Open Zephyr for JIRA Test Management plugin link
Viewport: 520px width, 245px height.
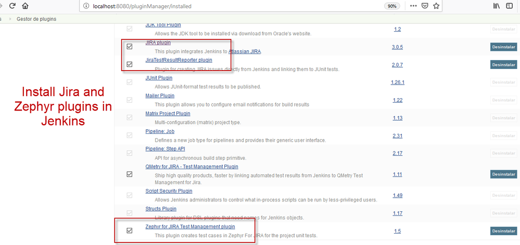[x=190, y=226]
